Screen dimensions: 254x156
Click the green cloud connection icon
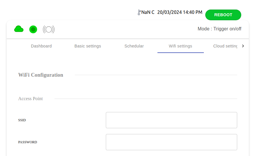[x=19, y=29]
